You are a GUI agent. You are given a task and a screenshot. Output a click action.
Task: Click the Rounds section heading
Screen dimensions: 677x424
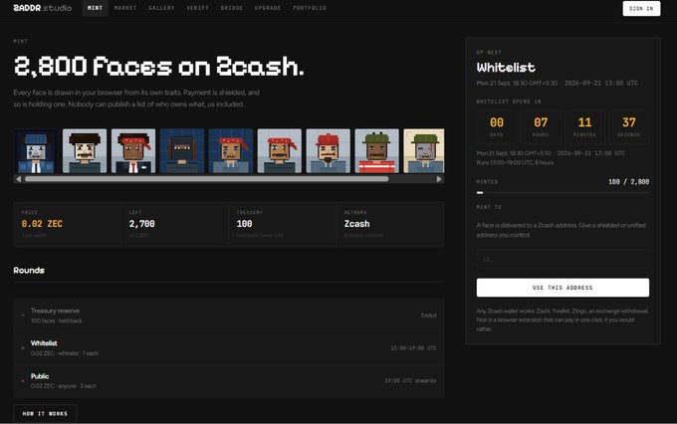29,271
